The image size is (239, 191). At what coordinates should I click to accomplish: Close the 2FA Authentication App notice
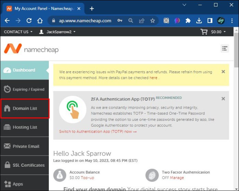click(x=223, y=99)
